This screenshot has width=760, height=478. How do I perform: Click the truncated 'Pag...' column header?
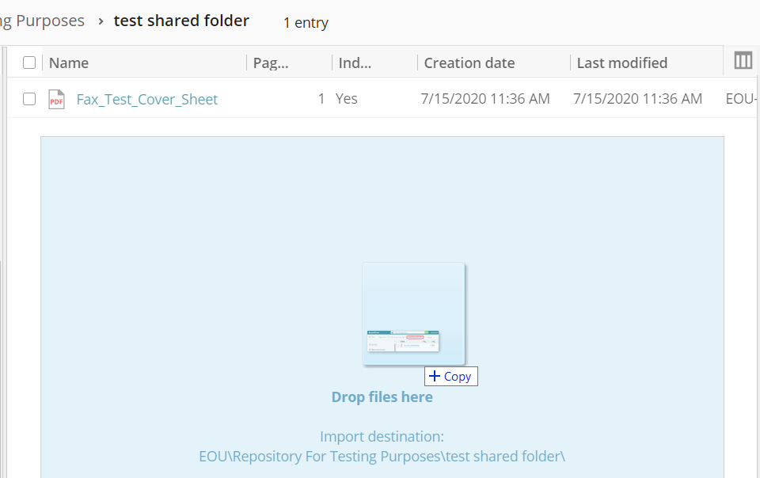click(x=269, y=62)
